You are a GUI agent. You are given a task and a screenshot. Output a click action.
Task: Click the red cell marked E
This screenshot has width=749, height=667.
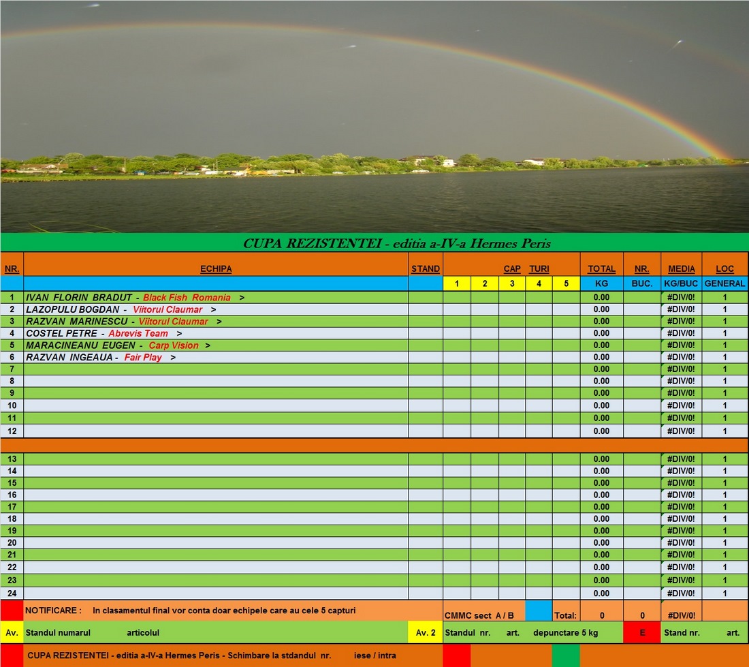642,633
